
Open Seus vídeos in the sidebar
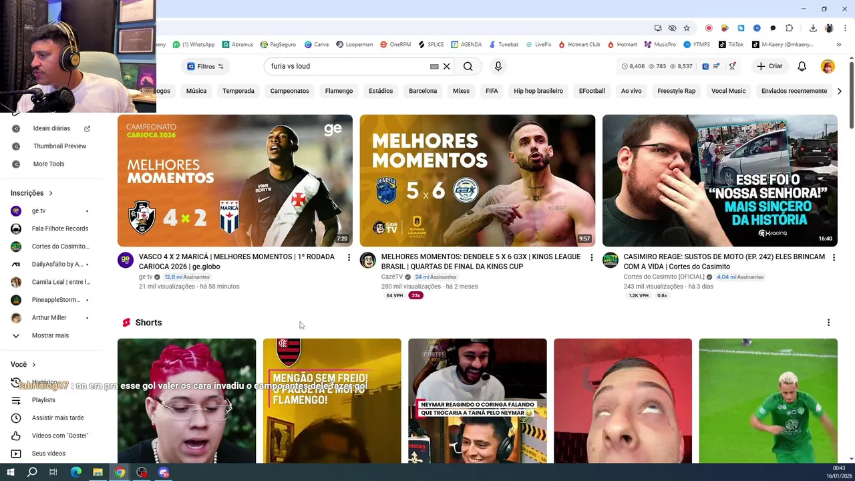[x=50, y=454]
